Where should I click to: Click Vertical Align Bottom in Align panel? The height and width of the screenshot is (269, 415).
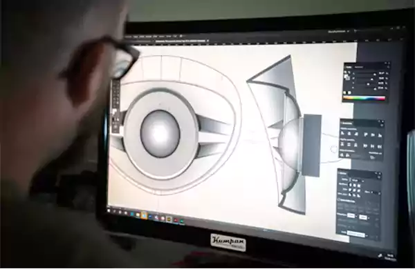point(380,135)
